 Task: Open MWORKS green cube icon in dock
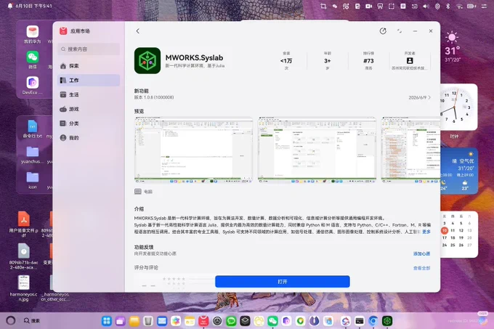(x=387, y=321)
